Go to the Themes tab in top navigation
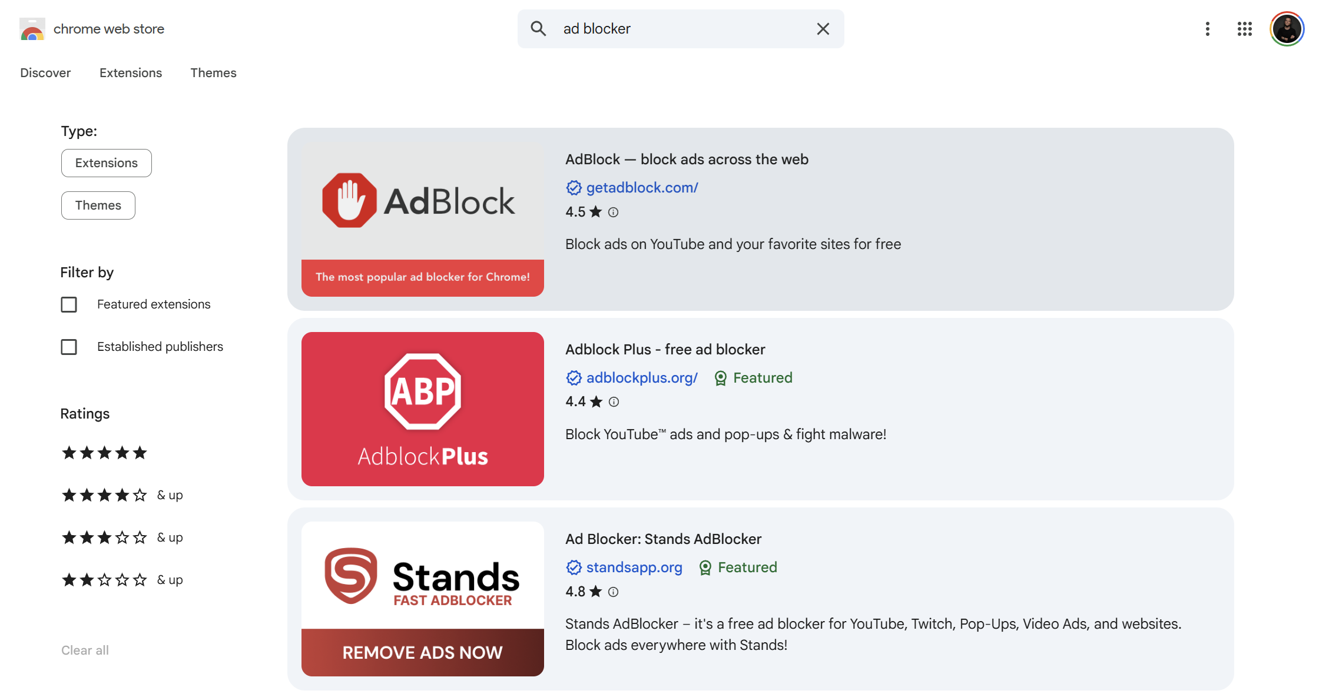The width and height of the screenshot is (1319, 697). point(213,73)
